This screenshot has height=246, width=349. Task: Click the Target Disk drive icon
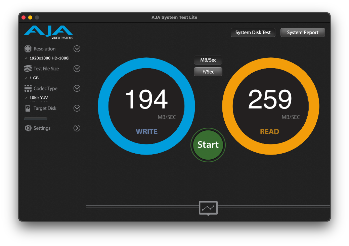[x=28, y=108]
